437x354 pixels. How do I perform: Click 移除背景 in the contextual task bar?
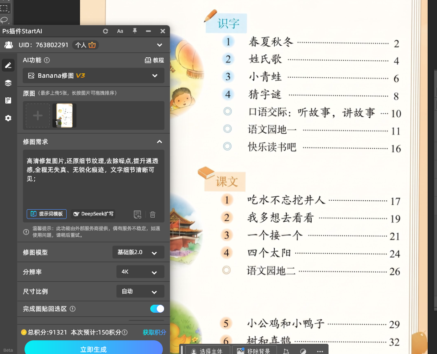pos(253,350)
